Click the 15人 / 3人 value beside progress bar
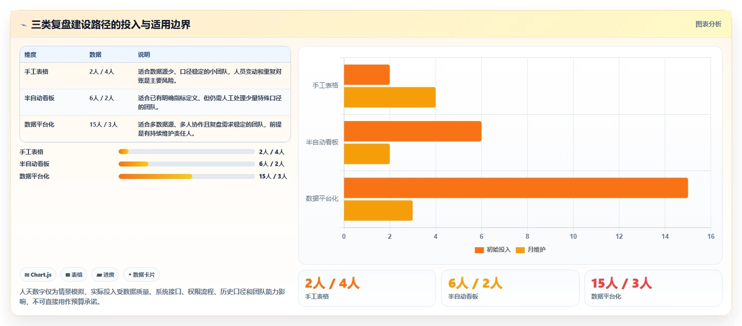 [273, 176]
